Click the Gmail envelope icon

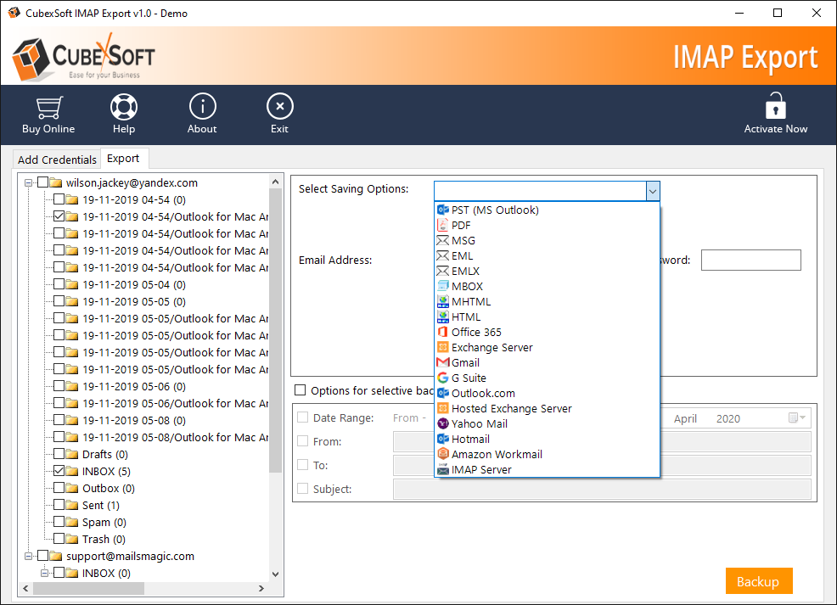click(443, 363)
